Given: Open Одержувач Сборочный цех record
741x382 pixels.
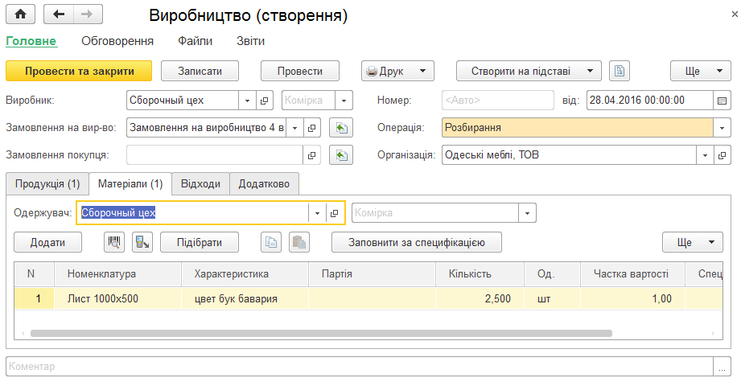Looking at the screenshot, I should (334, 213).
